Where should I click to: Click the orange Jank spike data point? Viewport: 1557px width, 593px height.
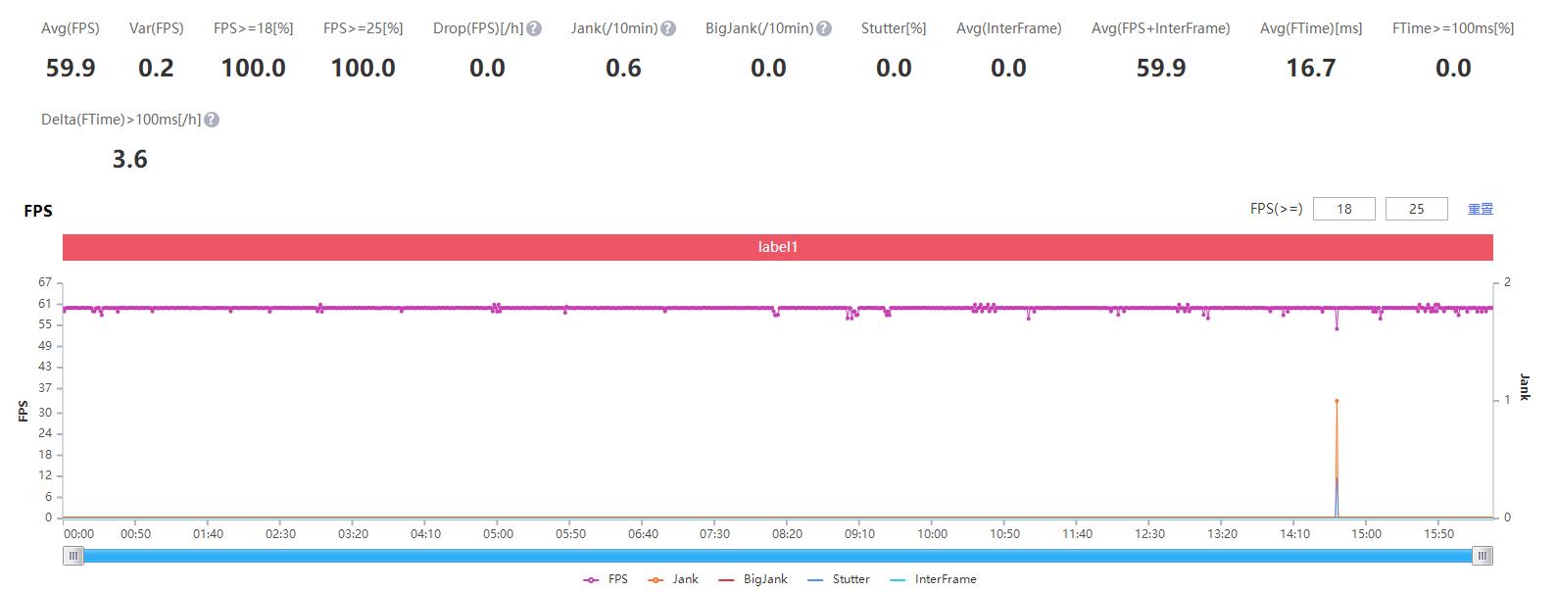(1337, 401)
